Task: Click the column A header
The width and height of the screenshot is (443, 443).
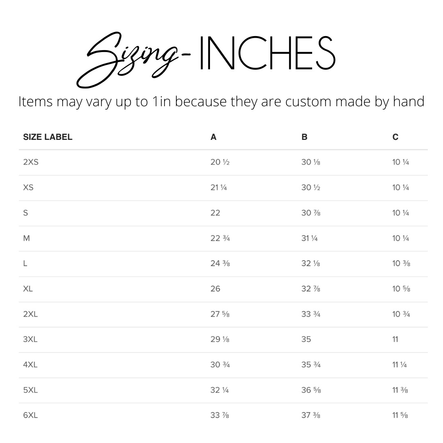Action: coord(213,137)
